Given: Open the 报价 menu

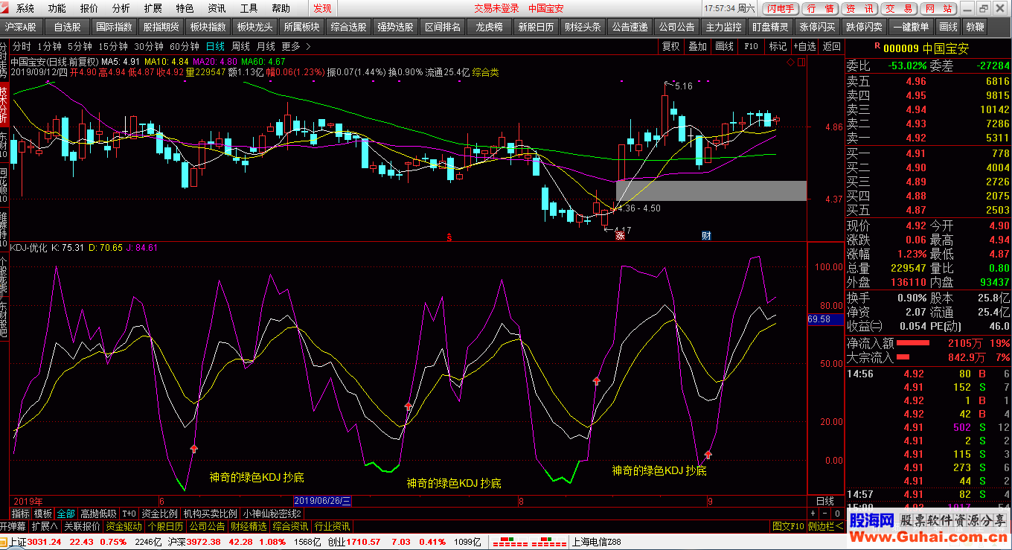Looking at the screenshot, I should 89,8.
